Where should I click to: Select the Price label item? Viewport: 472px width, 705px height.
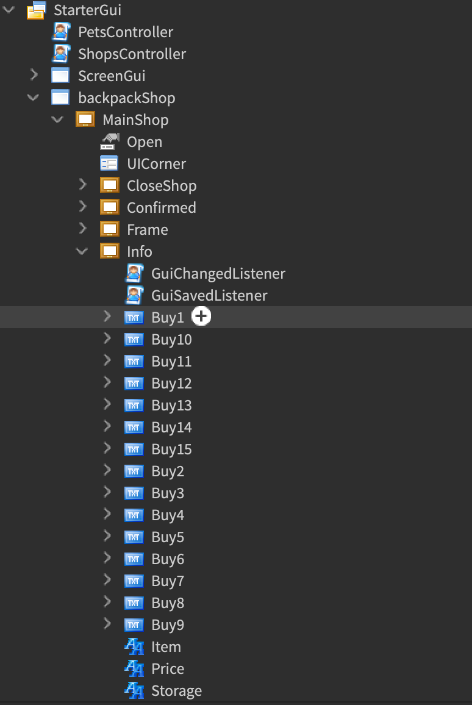point(168,668)
